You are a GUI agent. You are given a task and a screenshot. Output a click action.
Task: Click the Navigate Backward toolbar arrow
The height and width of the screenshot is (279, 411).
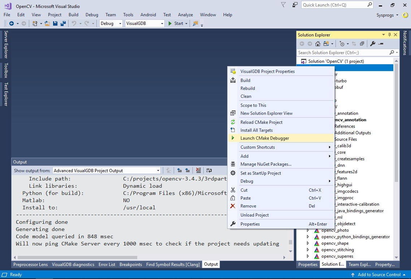[12, 23]
